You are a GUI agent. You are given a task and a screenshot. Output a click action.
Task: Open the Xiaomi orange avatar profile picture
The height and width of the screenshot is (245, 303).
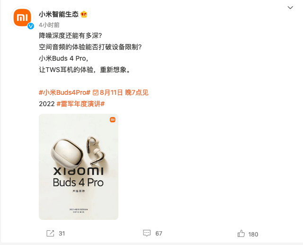pyautogui.click(x=22, y=18)
